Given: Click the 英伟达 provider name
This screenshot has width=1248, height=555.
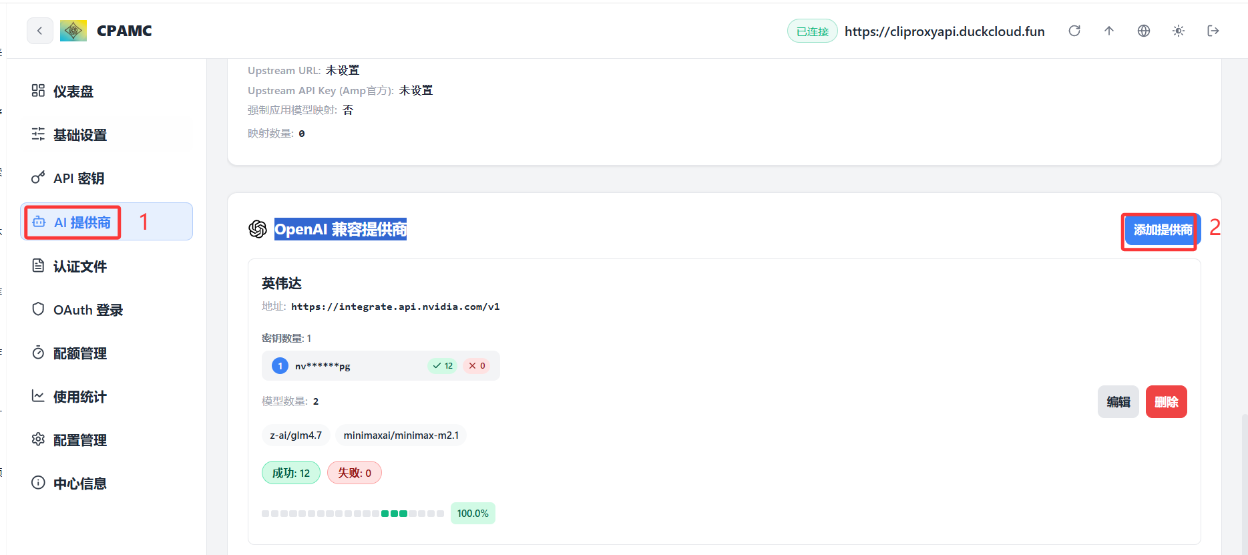Looking at the screenshot, I should 282,283.
